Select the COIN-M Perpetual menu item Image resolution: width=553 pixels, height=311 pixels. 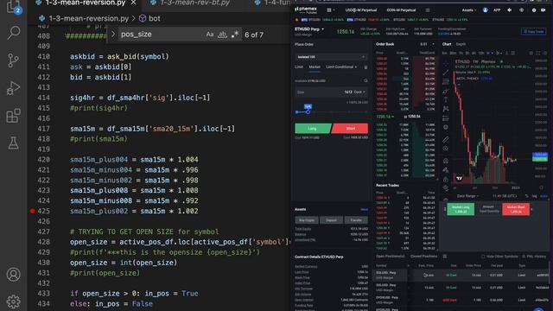coord(401,10)
